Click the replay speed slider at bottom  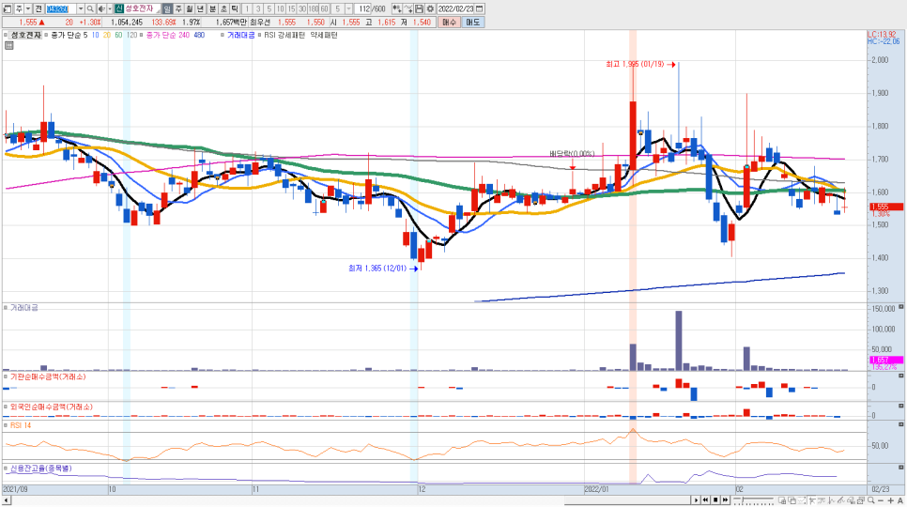pyautogui.click(x=754, y=500)
